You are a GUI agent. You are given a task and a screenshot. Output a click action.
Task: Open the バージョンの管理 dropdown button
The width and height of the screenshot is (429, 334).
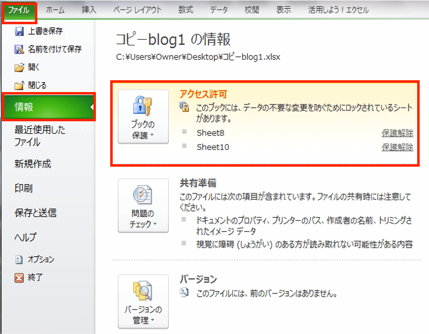tap(143, 302)
